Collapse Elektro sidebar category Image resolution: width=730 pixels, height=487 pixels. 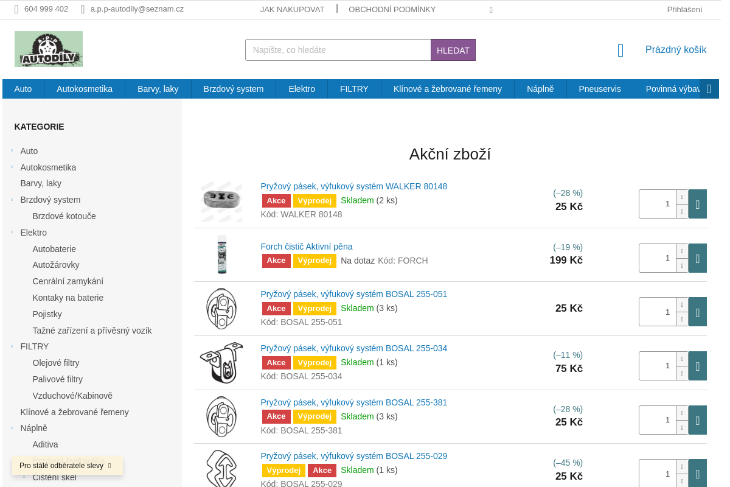[x=12, y=232]
